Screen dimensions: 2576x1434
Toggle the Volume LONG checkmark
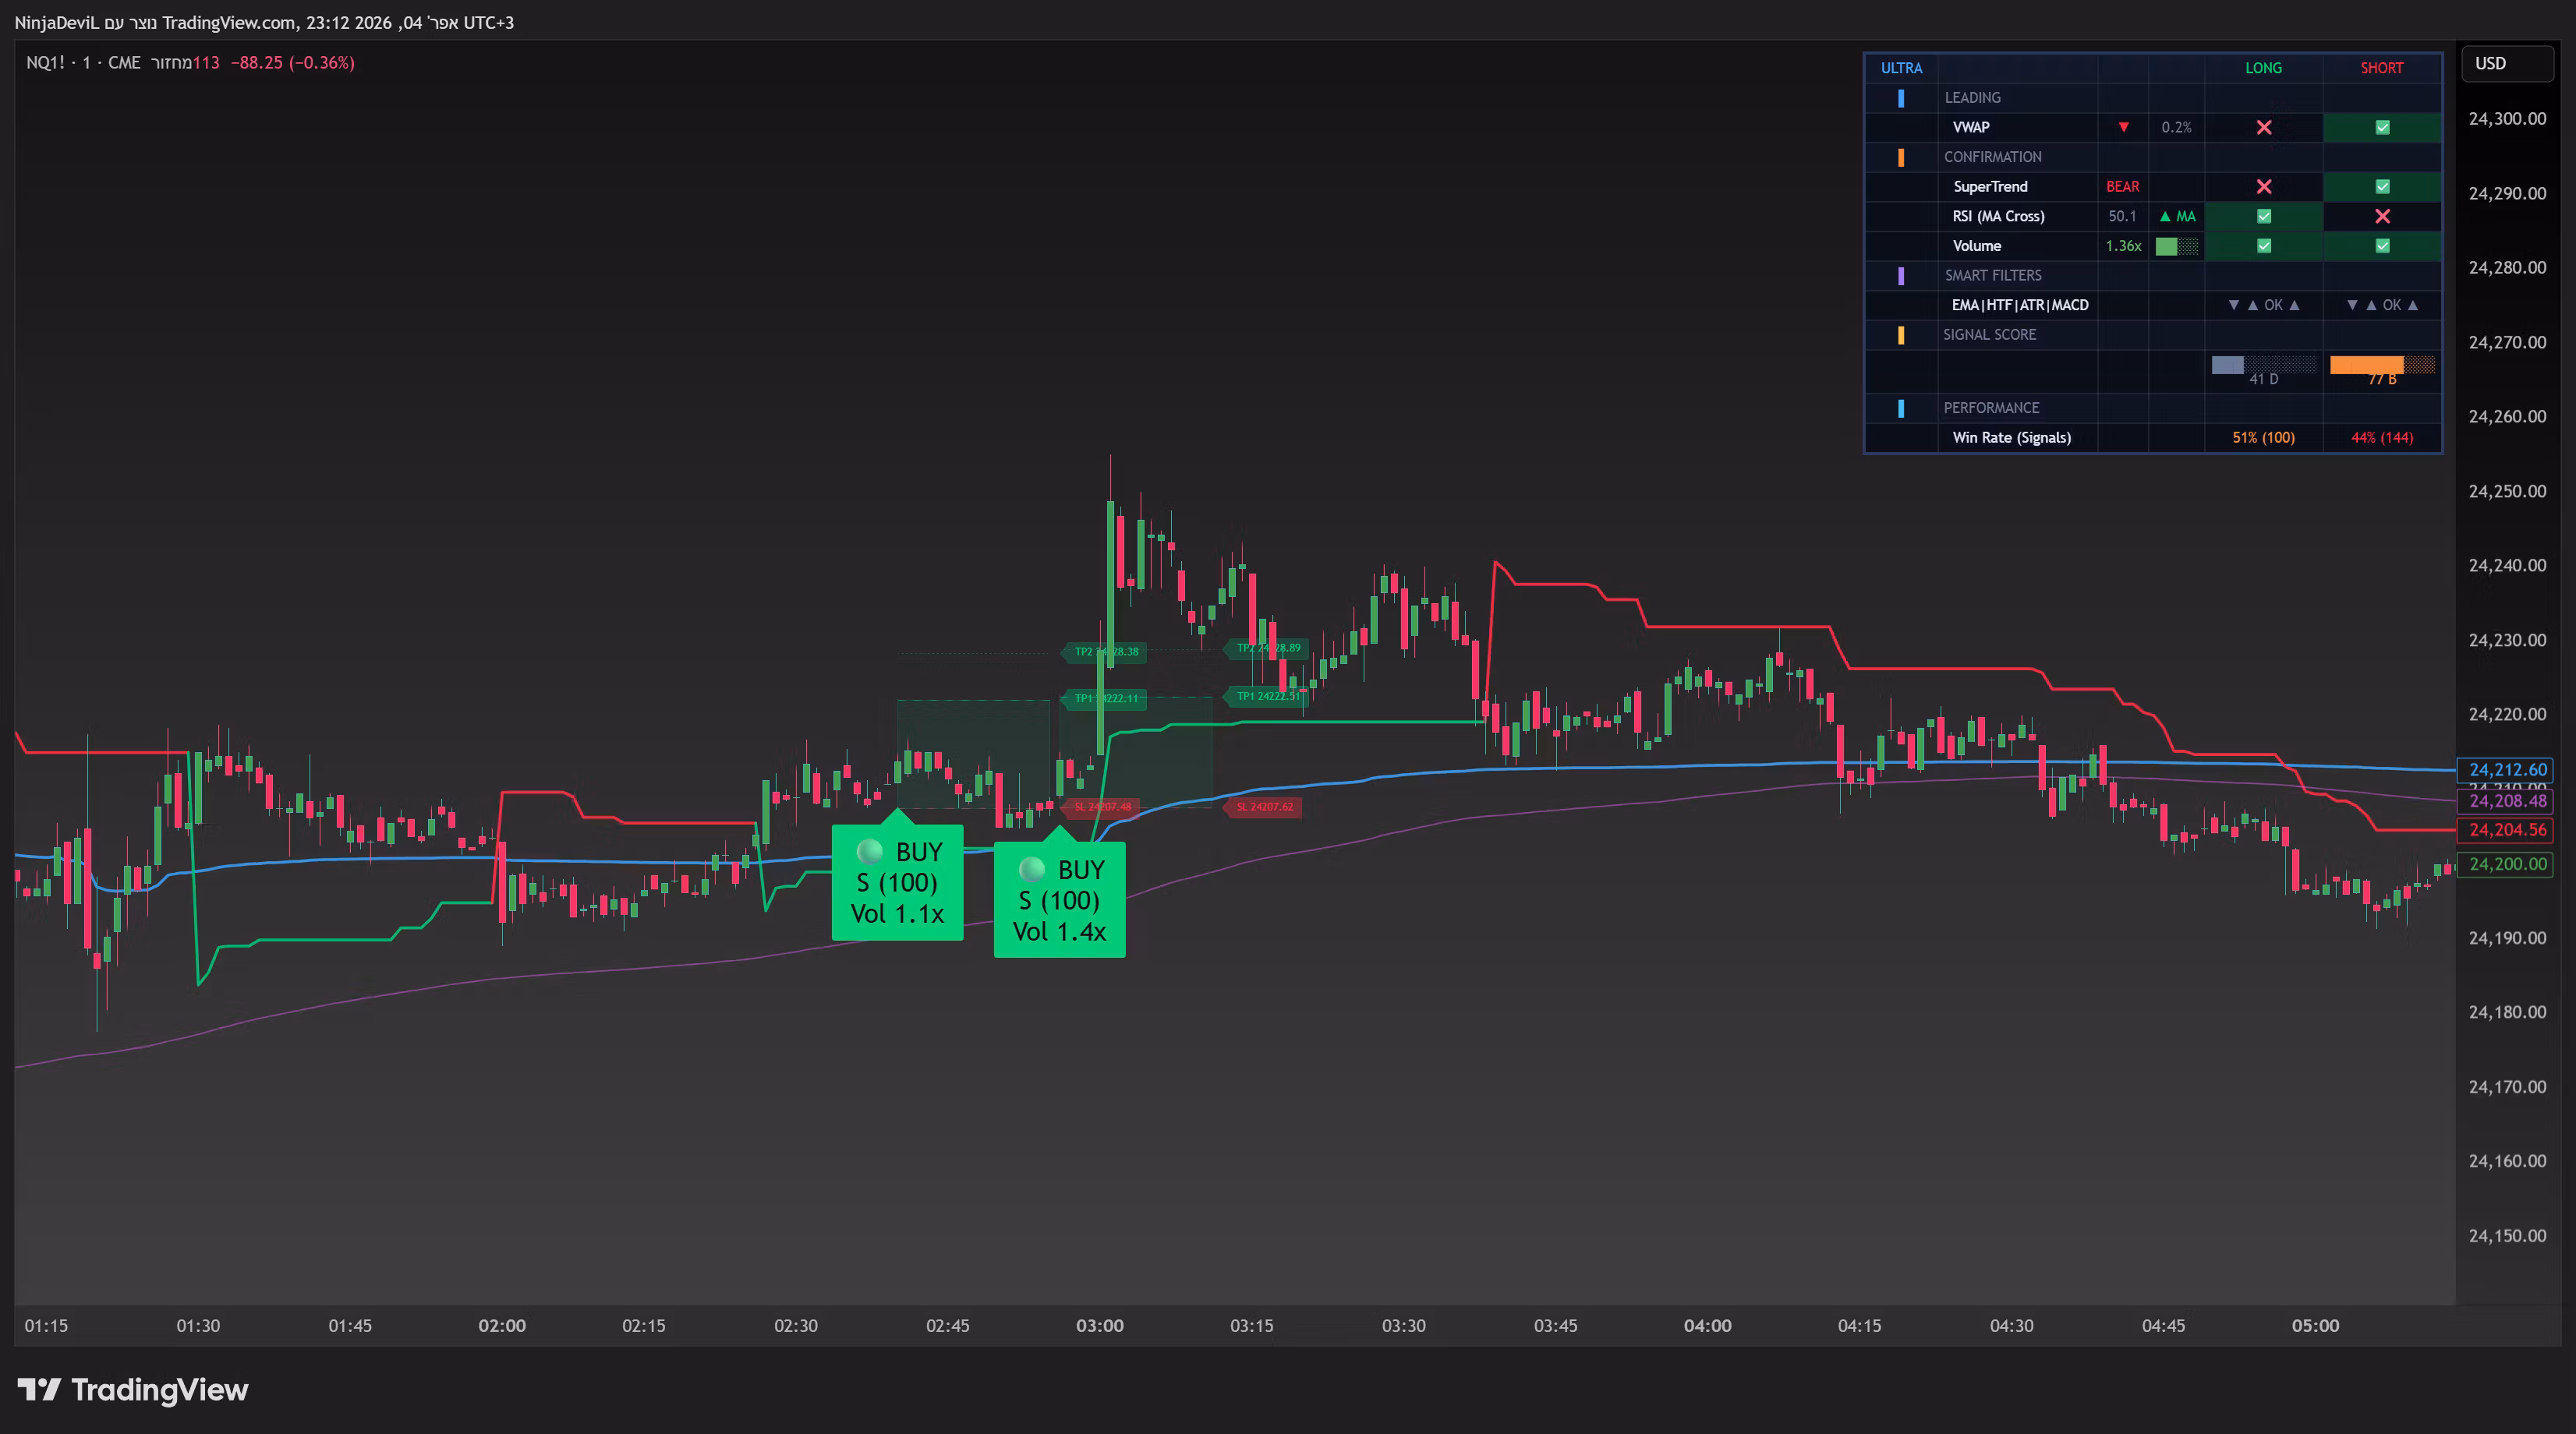point(2264,245)
